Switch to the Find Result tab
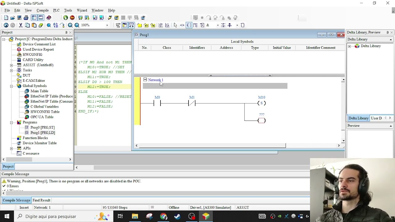The height and width of the screenshot is (222, 395). click(41, 200)
